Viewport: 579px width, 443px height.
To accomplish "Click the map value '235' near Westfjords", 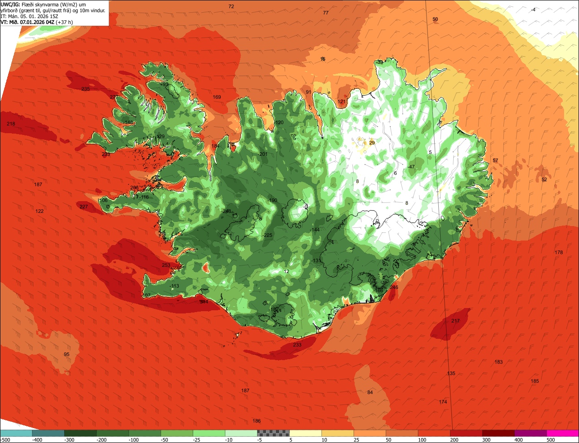I will coord(85,89).
